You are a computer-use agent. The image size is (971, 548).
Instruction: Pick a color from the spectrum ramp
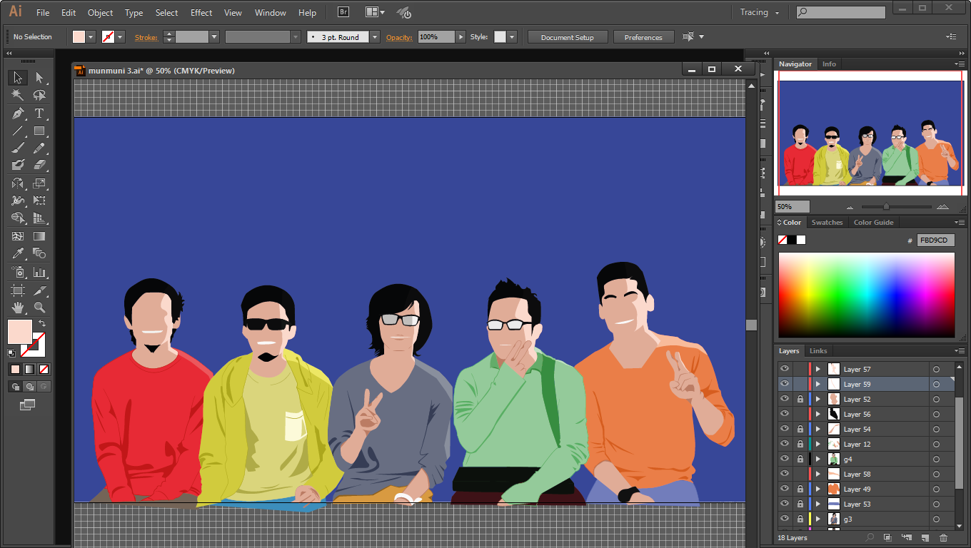[x=866, y=294]
